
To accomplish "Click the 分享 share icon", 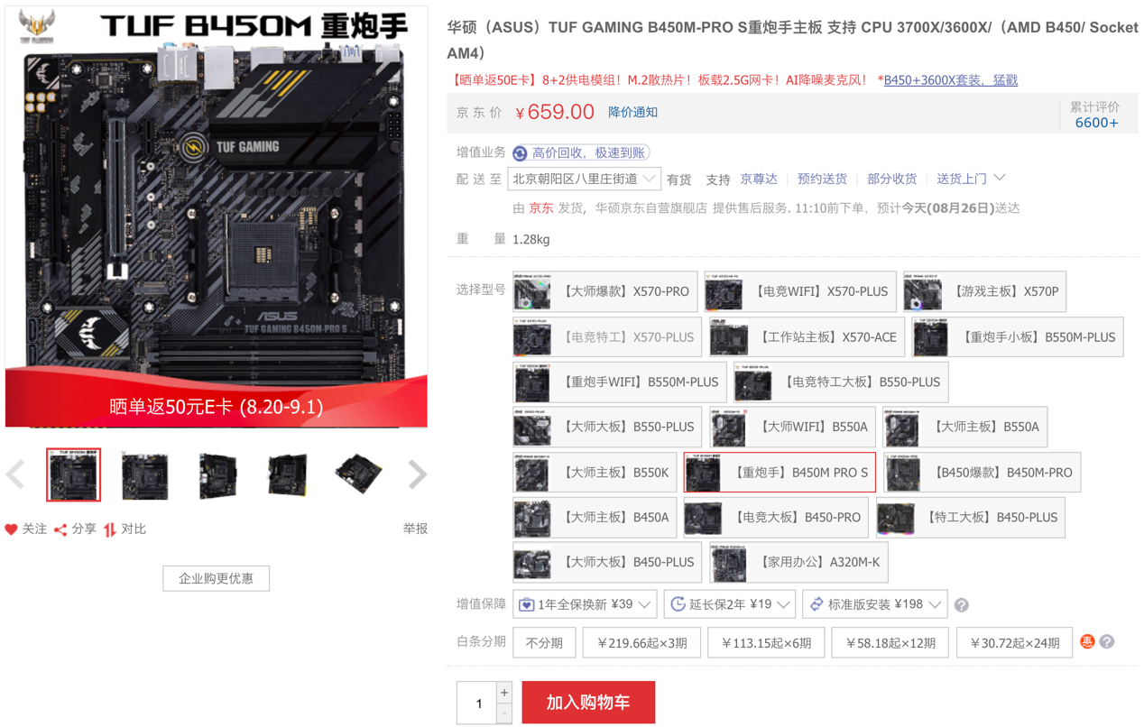I will pyautogui.click(x=60, y=529).
